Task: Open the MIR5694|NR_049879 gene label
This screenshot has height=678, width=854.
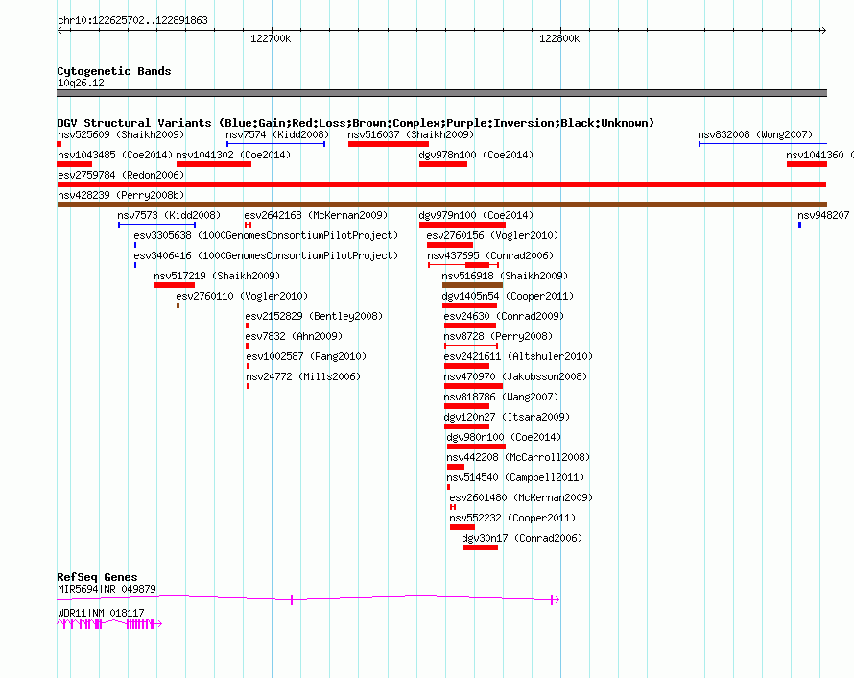Action: pos(107,589)
